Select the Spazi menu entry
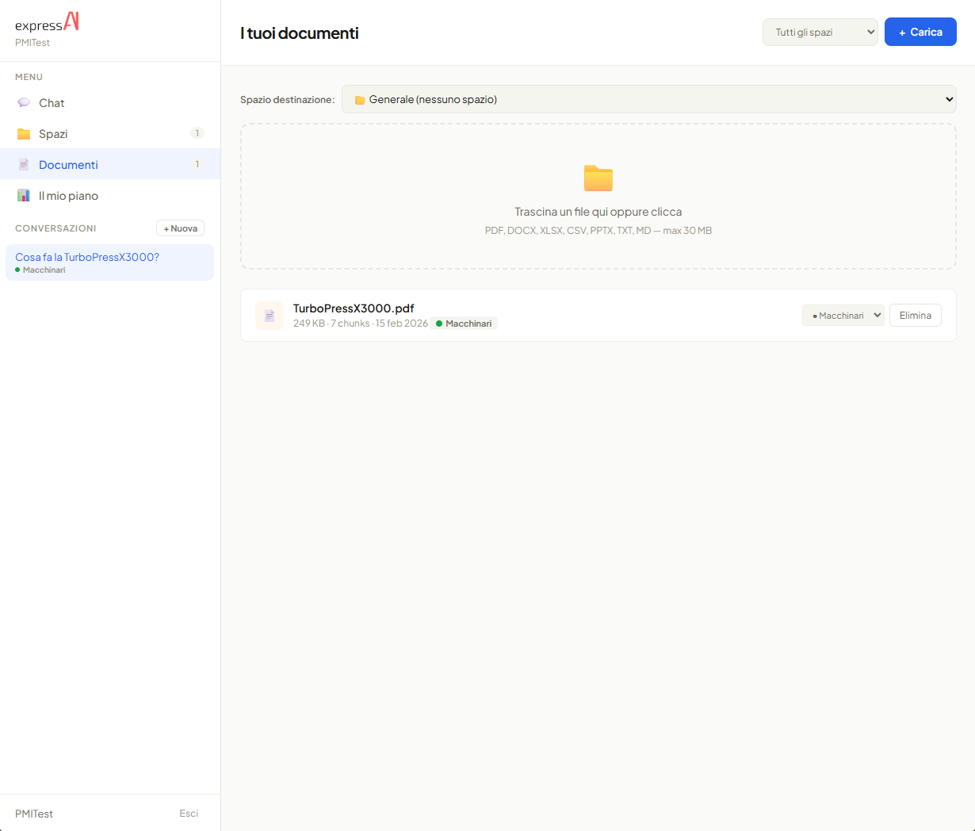 [x=53, y=134]
